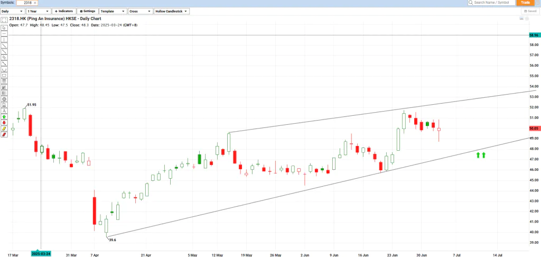The height and width of the screenshot is (257, 541).
Task: Close the 2318 symbol tab
Action: click(35, 3)
